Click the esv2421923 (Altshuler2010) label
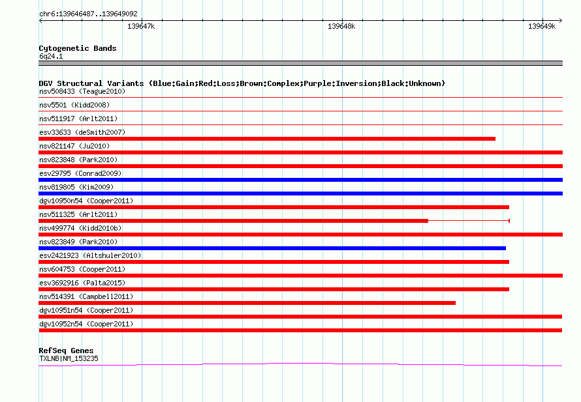This screenshot has width=581, height=402. coord(90,255)
